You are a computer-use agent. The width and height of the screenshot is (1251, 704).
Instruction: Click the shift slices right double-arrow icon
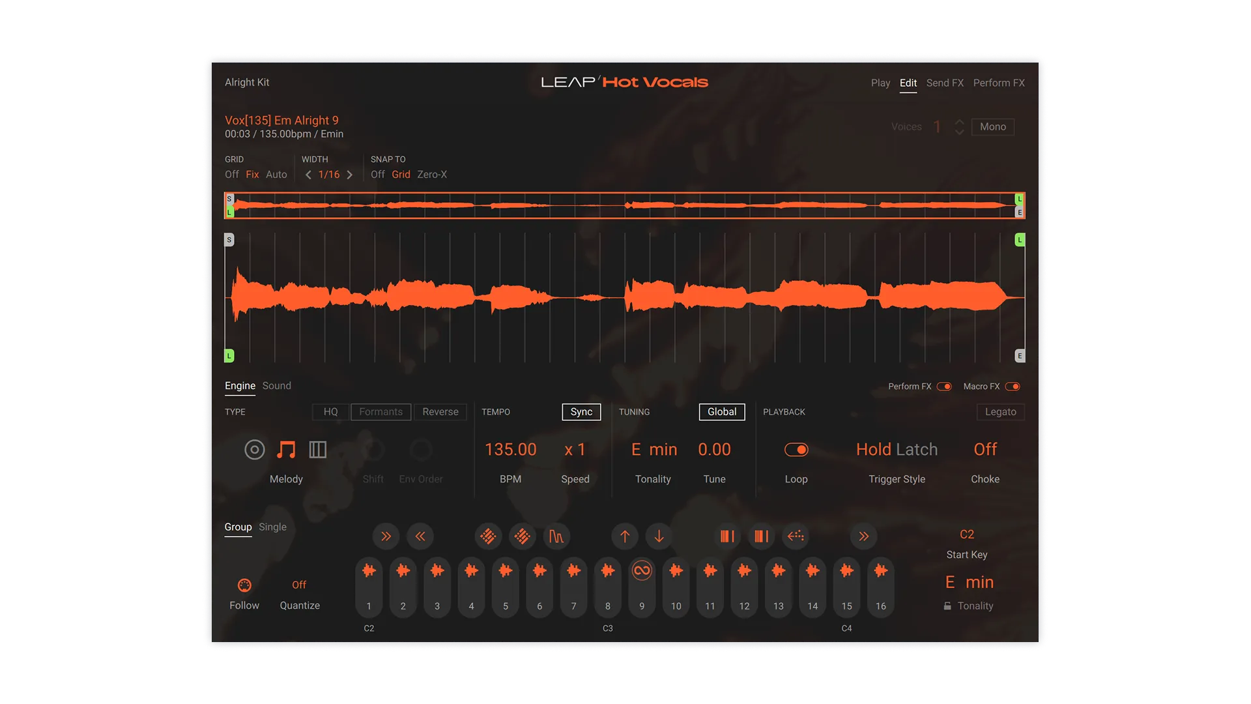coord(386,536)
